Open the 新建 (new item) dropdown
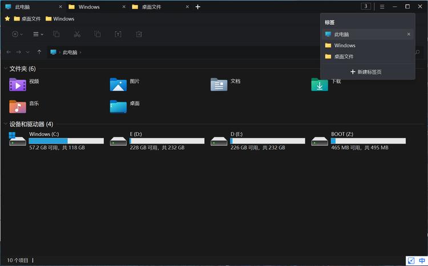This screenshot has height=266, width=428. pos(17,34)
